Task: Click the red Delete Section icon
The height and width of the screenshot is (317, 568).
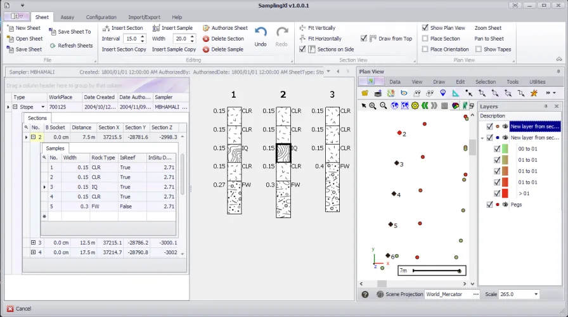Action: pyautogui.click(x=206, y=39)
